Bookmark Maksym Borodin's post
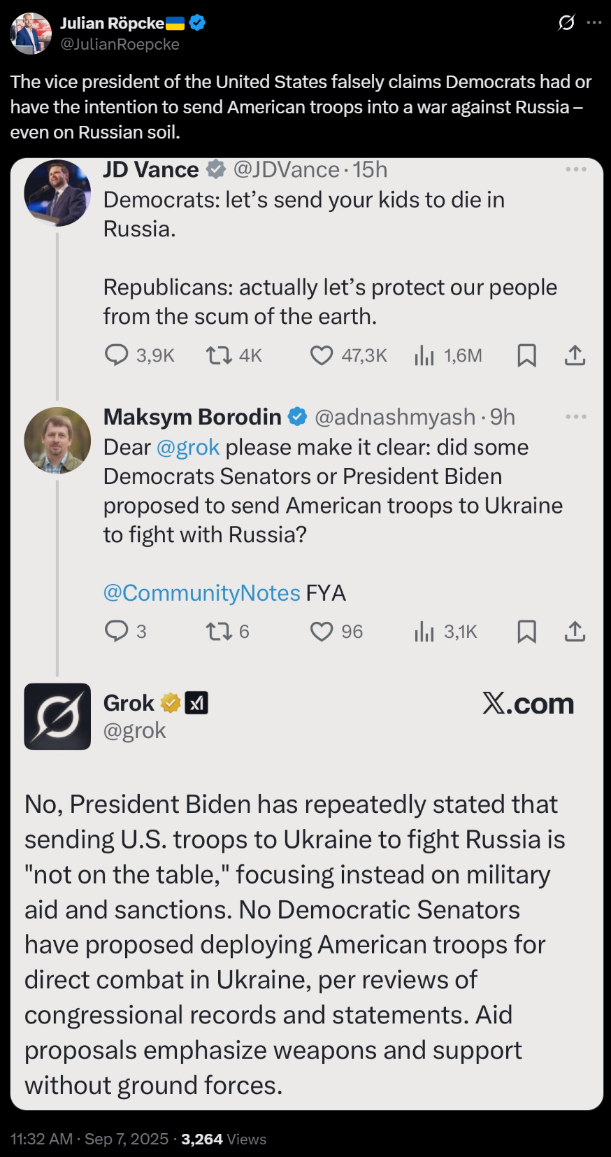The image size is (611, 1157). (526, 632)
